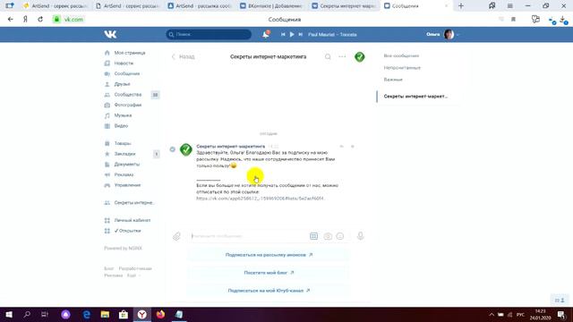Image resolution: width=573 pixels, height=322 pixels.
Task: Attach a photo with camera icon
Action: 328,236
